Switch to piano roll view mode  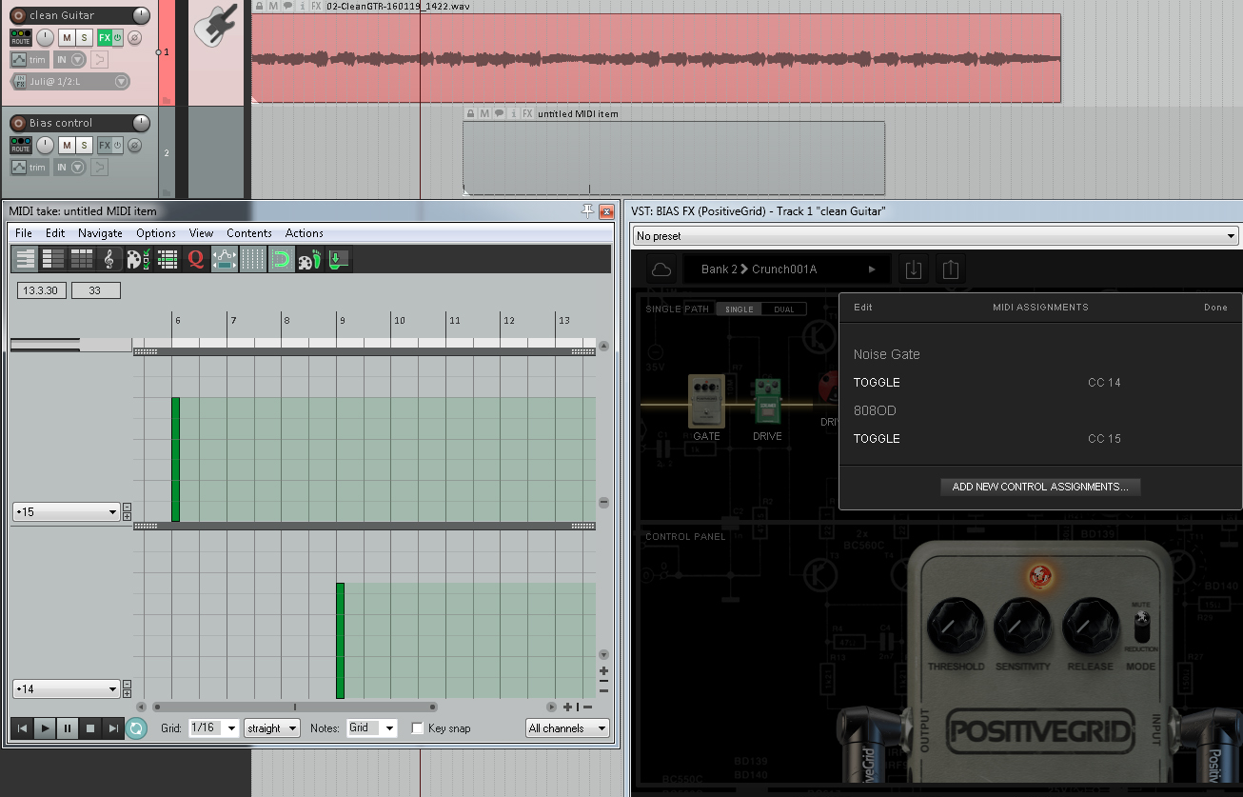(x=26, y=259)
